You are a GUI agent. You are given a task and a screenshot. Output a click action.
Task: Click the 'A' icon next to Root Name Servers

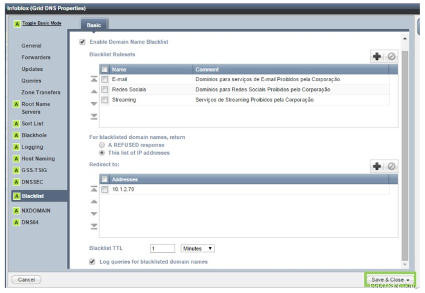[x=16, y=104]
